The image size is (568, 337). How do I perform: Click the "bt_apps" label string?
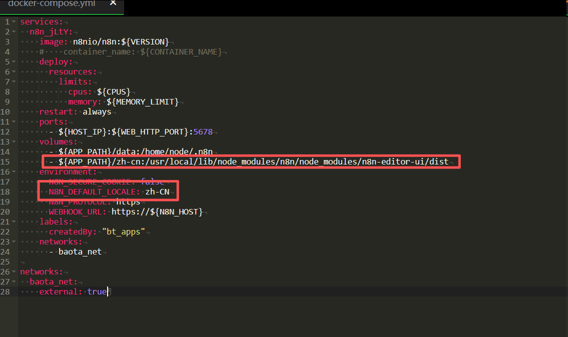pyautogui.click(x=123, y=231)
